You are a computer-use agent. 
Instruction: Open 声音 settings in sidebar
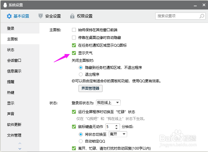point(20,114)
